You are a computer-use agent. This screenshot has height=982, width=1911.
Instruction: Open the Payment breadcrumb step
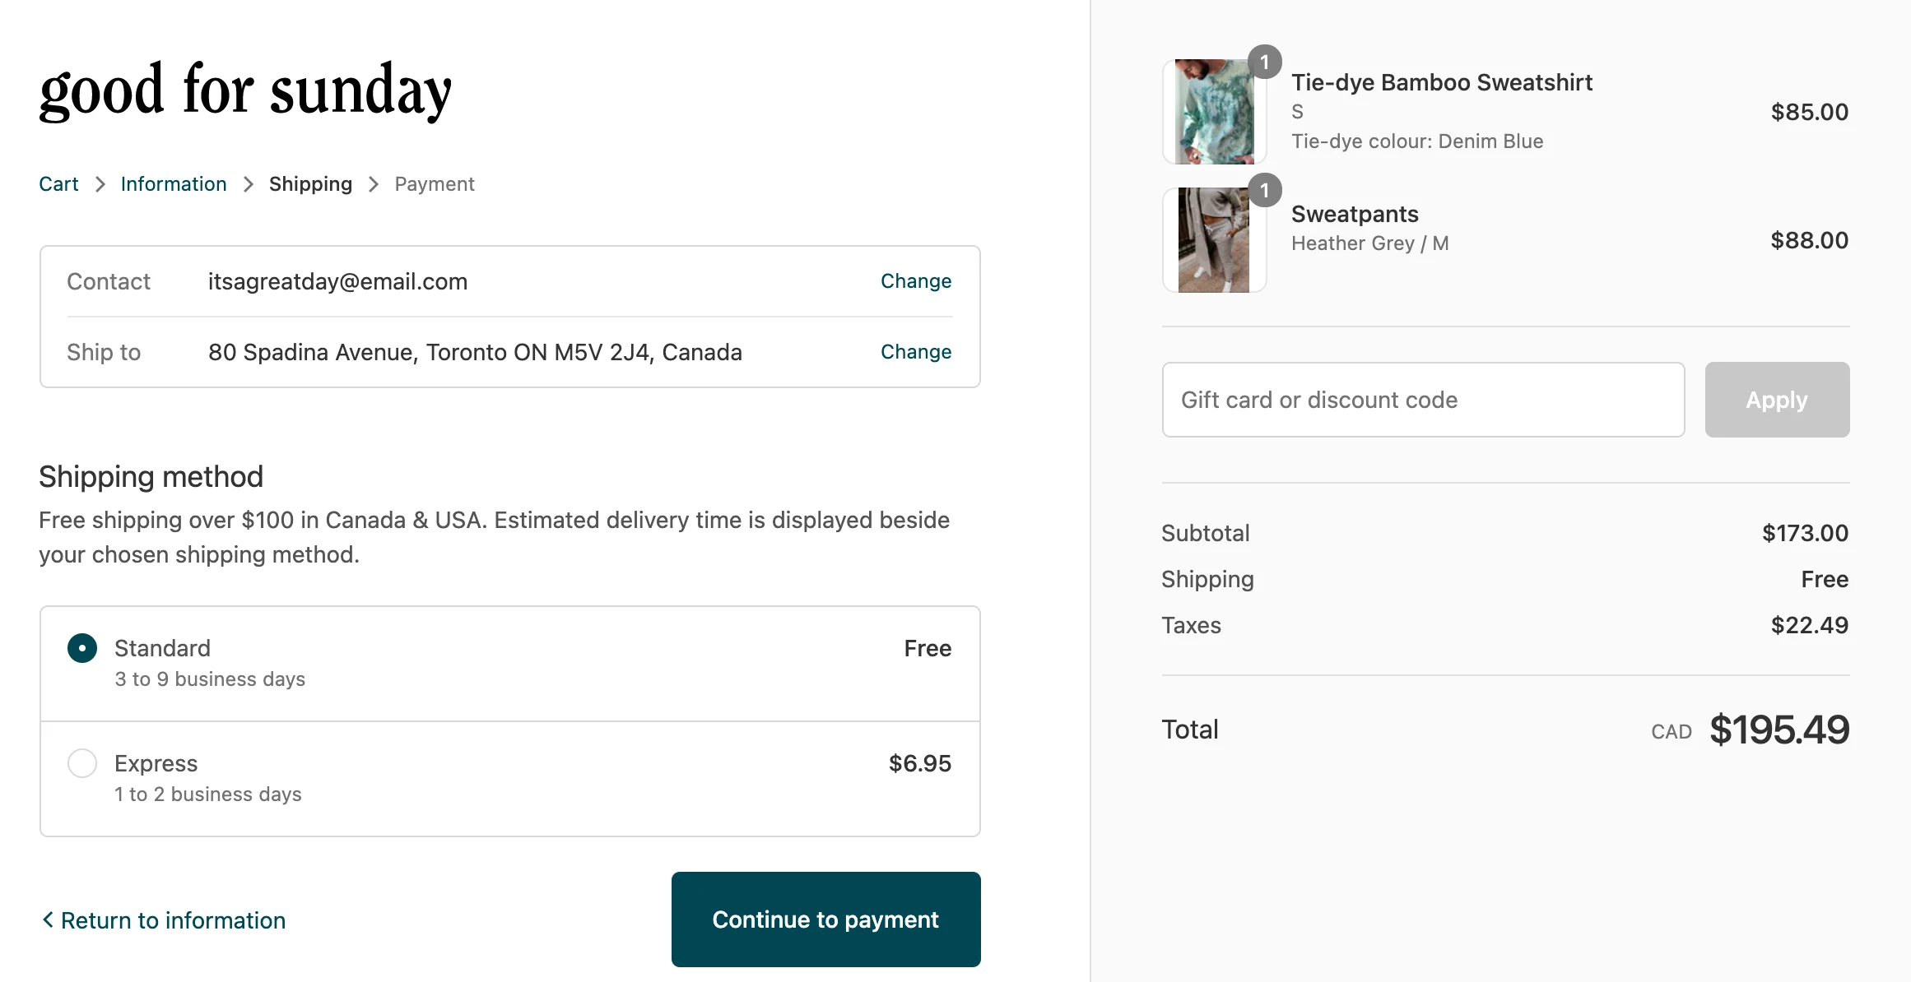click(435, 184)
